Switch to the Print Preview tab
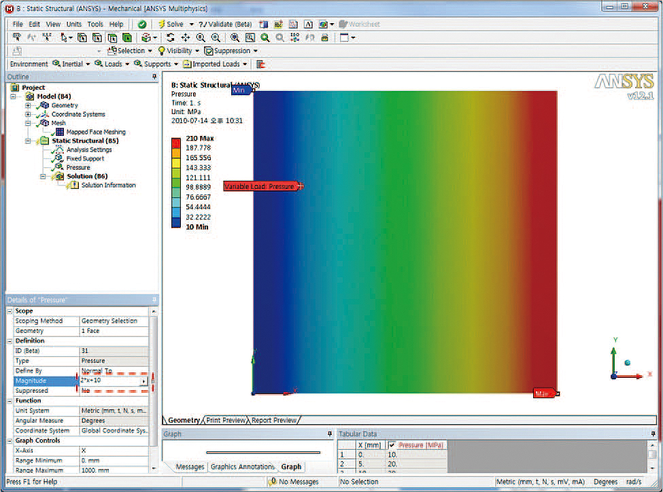 [x=225, y=420]
